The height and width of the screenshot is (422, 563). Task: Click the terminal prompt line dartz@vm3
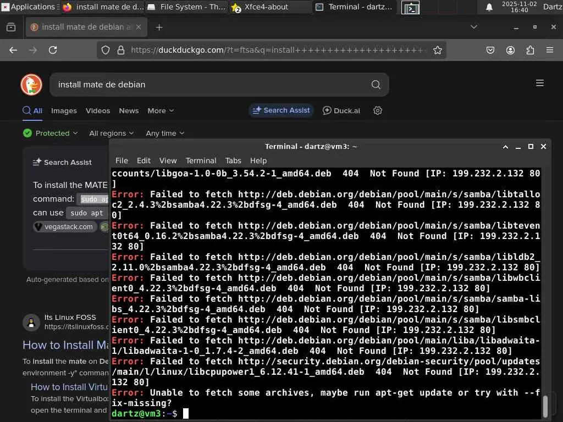click(x=145, y=413)
